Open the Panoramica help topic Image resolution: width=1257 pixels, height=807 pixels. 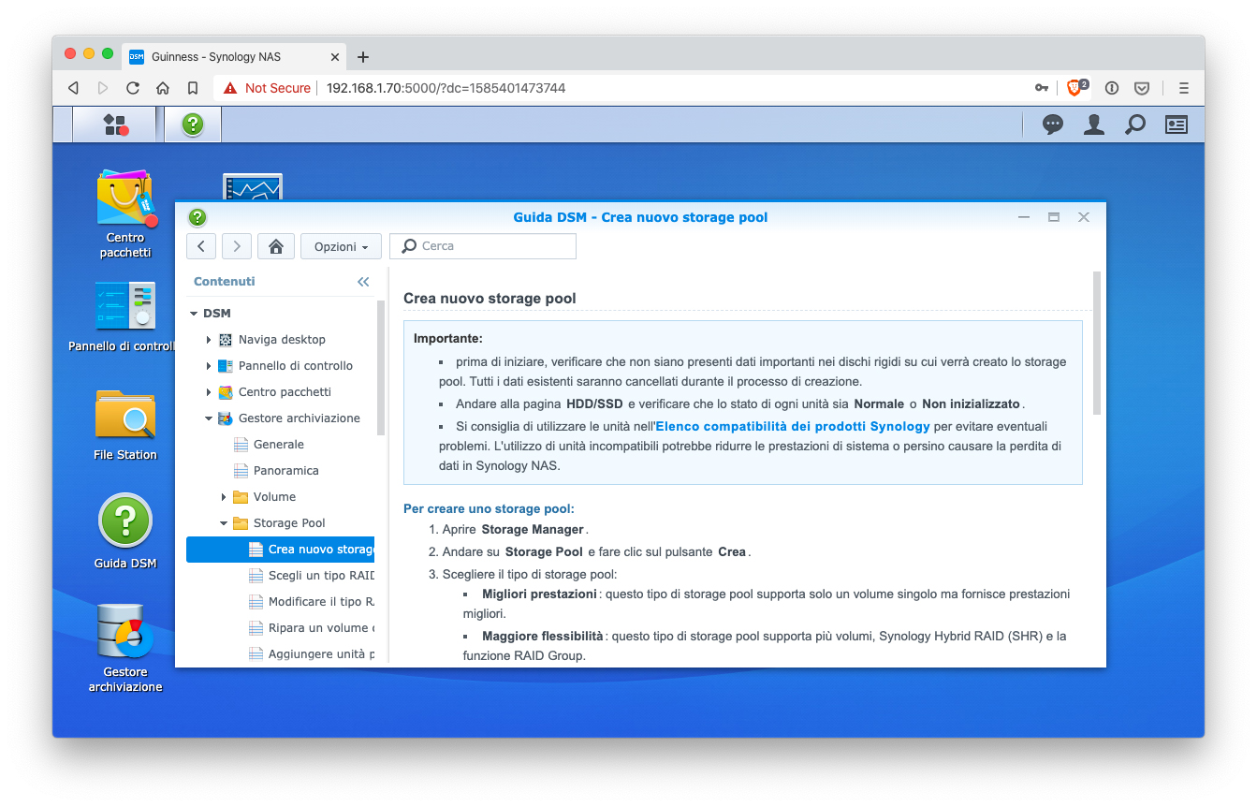coord(286,471)
